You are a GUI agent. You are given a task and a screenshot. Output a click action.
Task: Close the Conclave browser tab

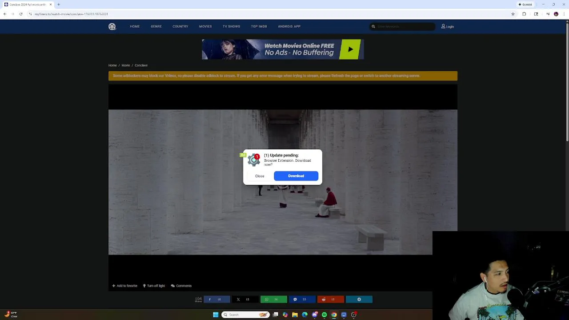51,4
